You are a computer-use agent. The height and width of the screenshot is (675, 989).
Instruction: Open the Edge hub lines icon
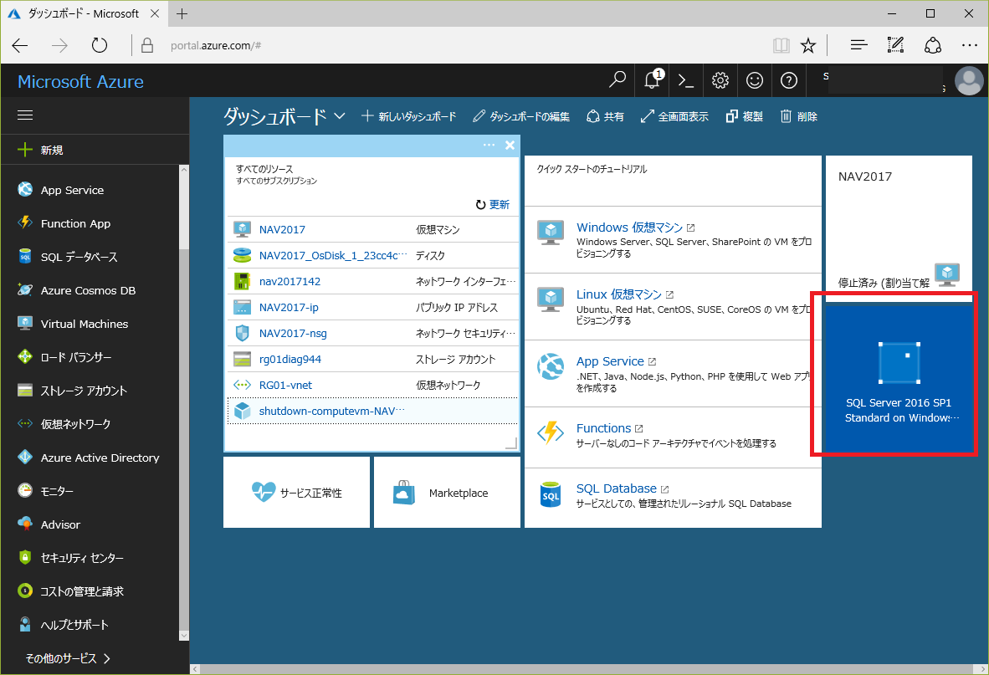coord(859,44)
